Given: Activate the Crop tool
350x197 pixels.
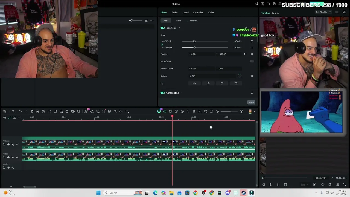Looking at the screenshot, I should [x=43, y=111].
